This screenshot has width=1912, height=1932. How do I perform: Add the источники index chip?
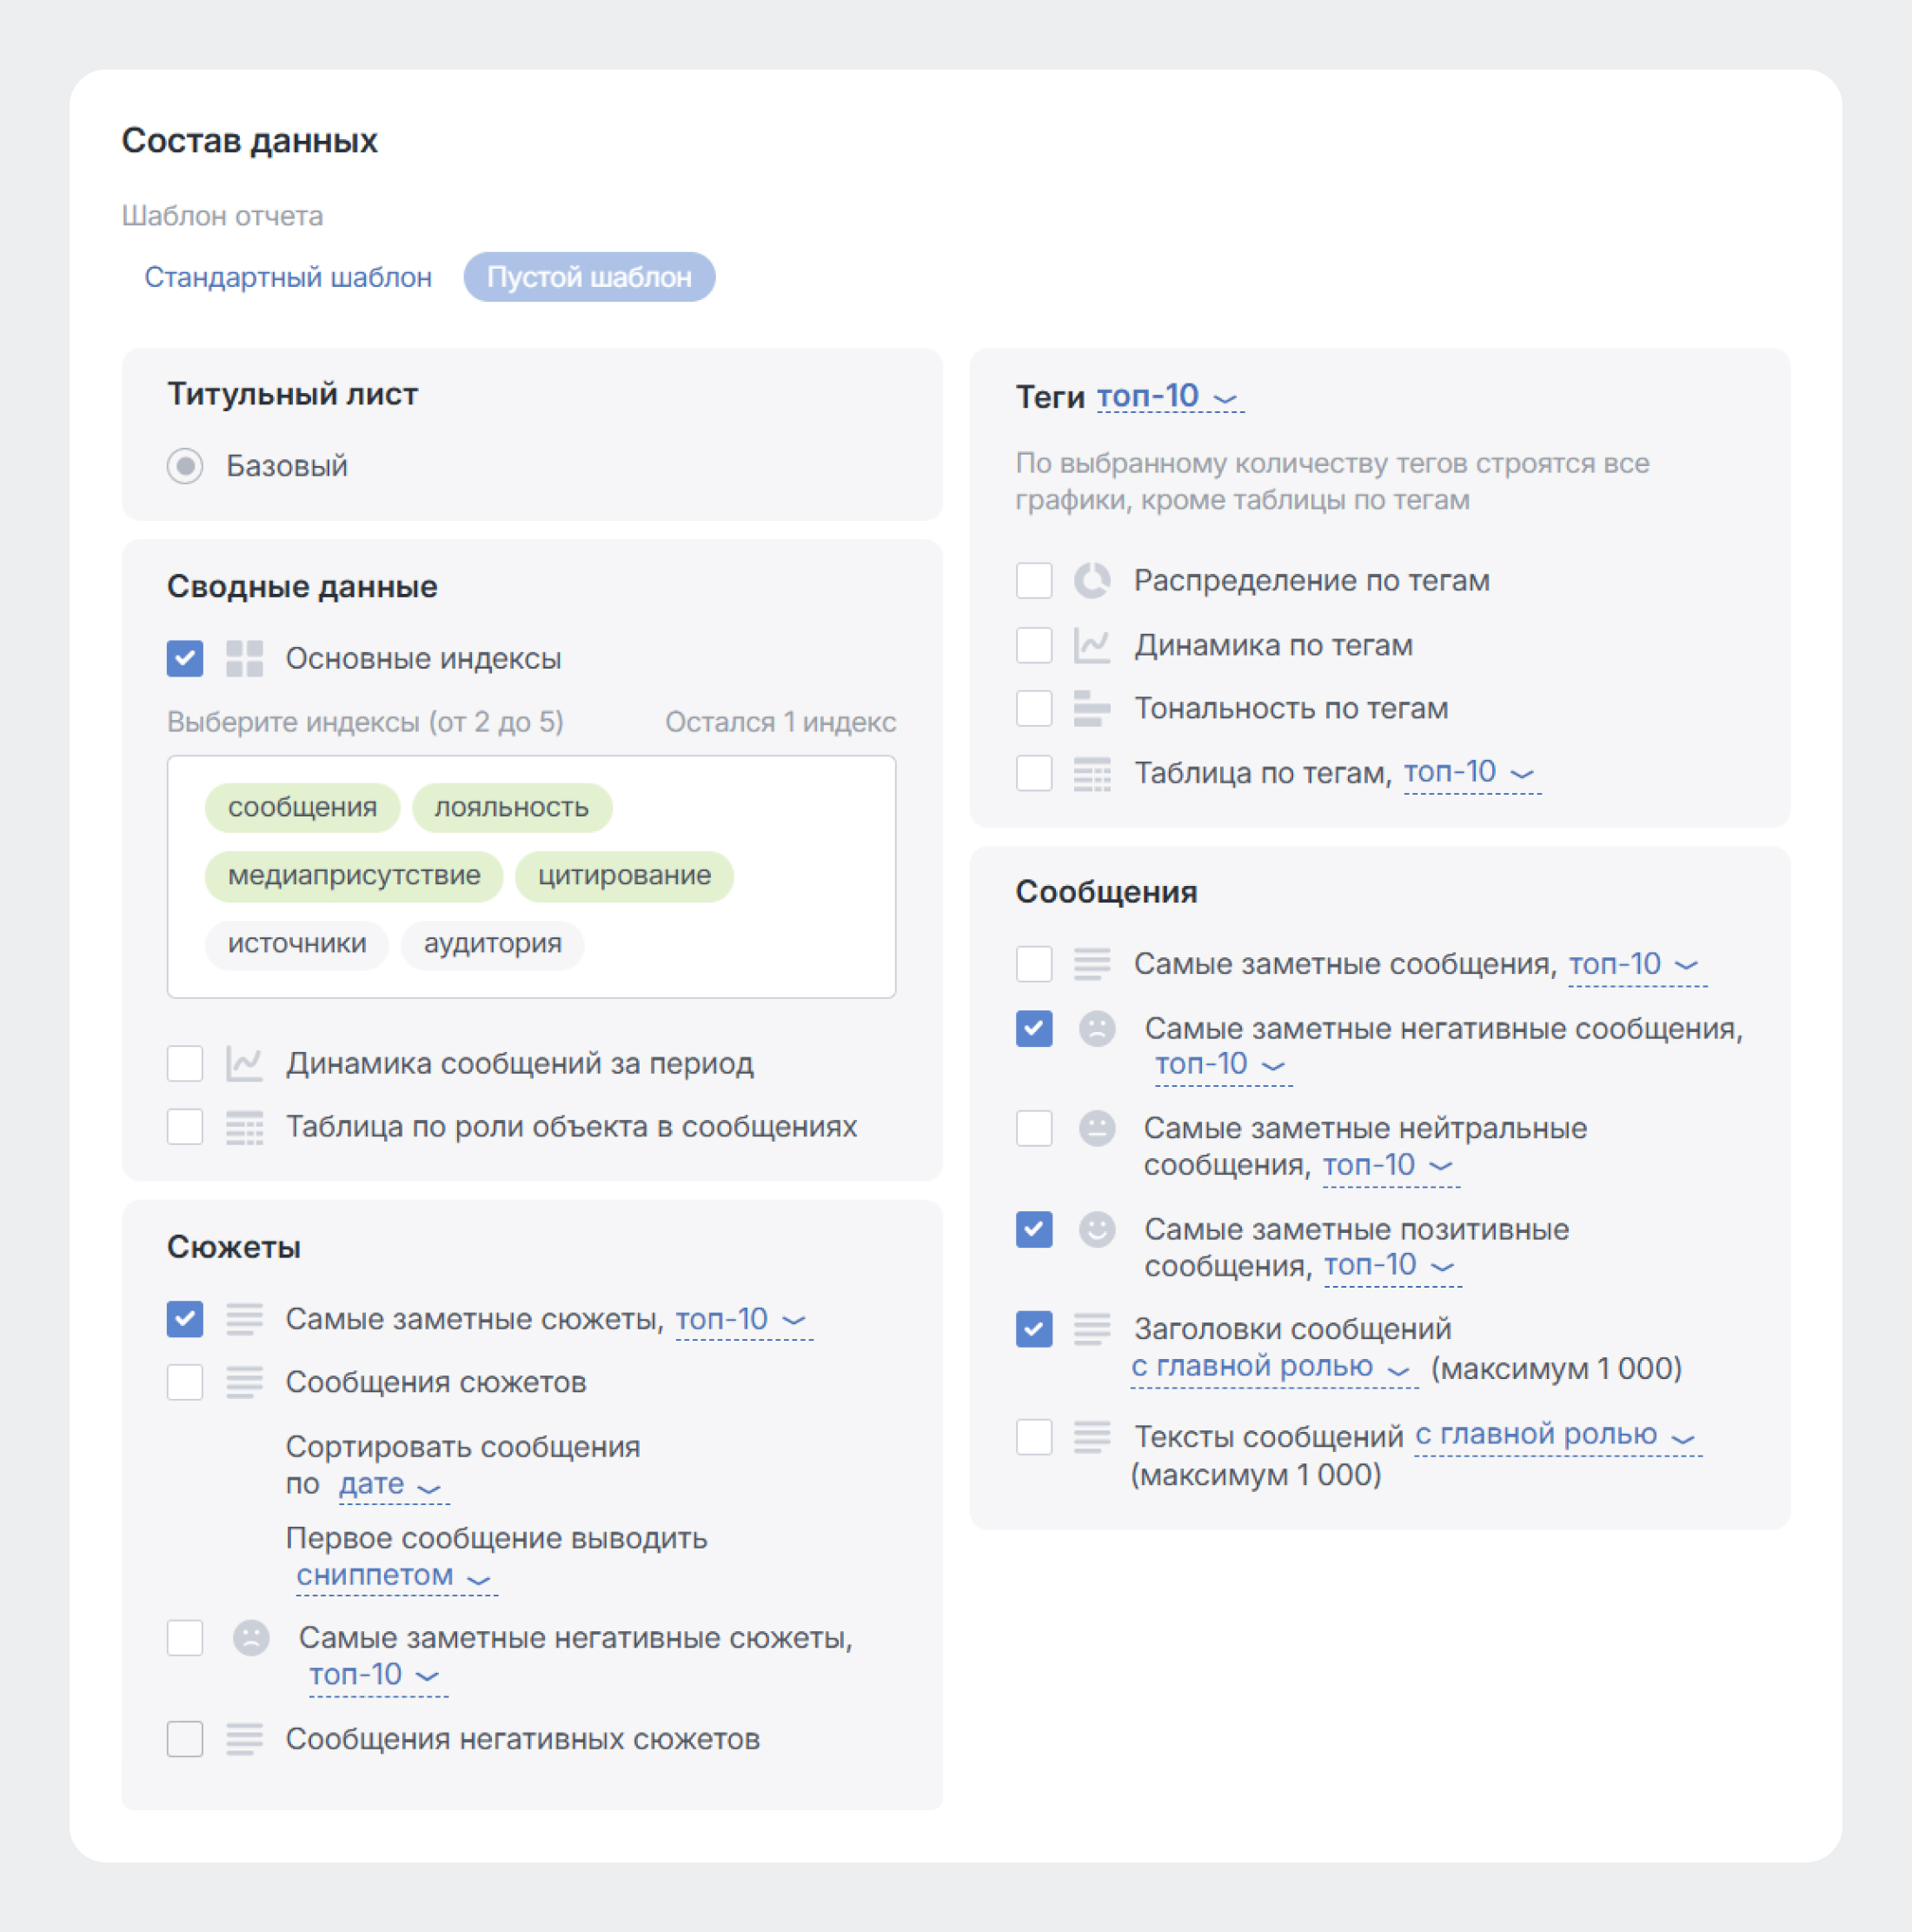pyautogui.click(x=297, y=943)
